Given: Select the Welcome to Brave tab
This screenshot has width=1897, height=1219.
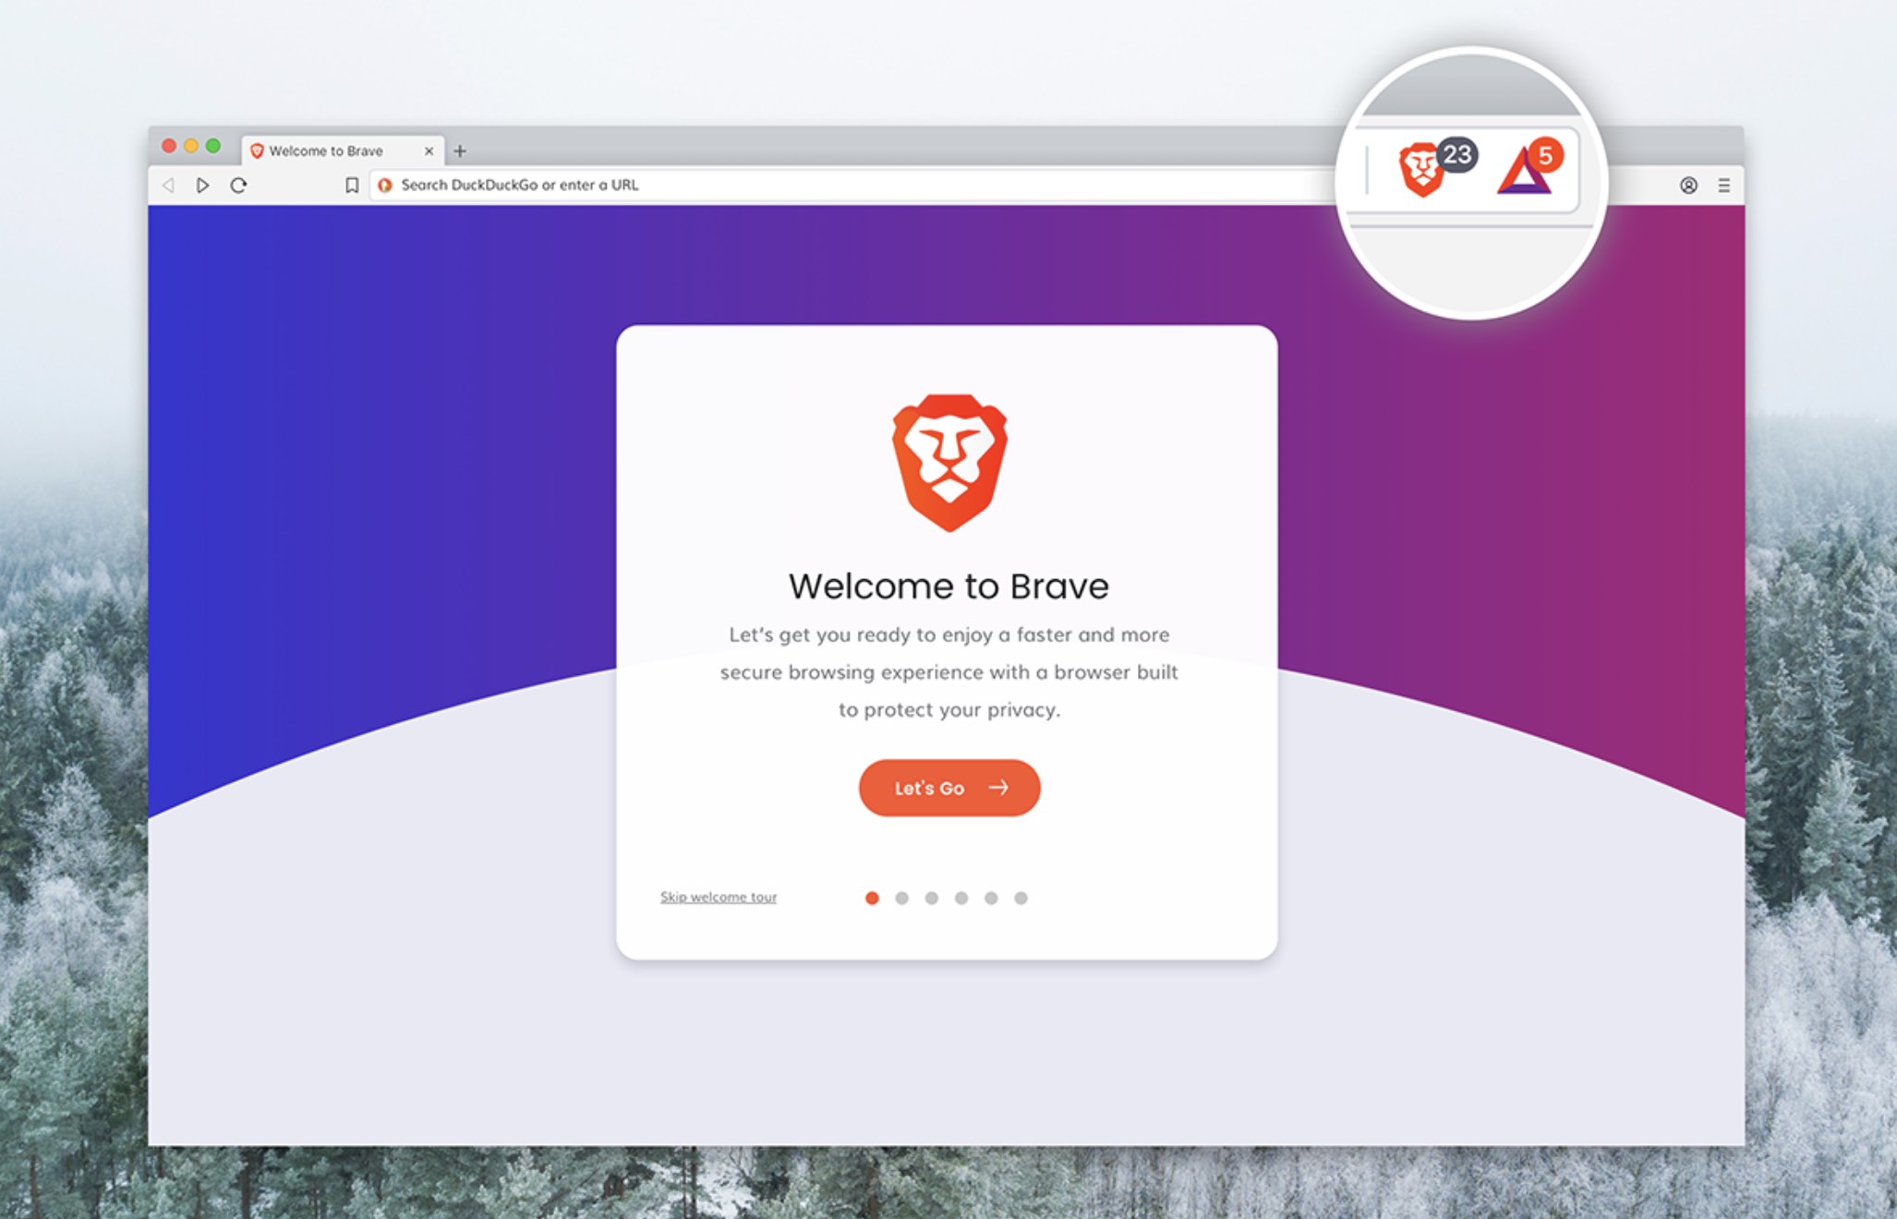Looking at the screenshot, I should 326,151.
